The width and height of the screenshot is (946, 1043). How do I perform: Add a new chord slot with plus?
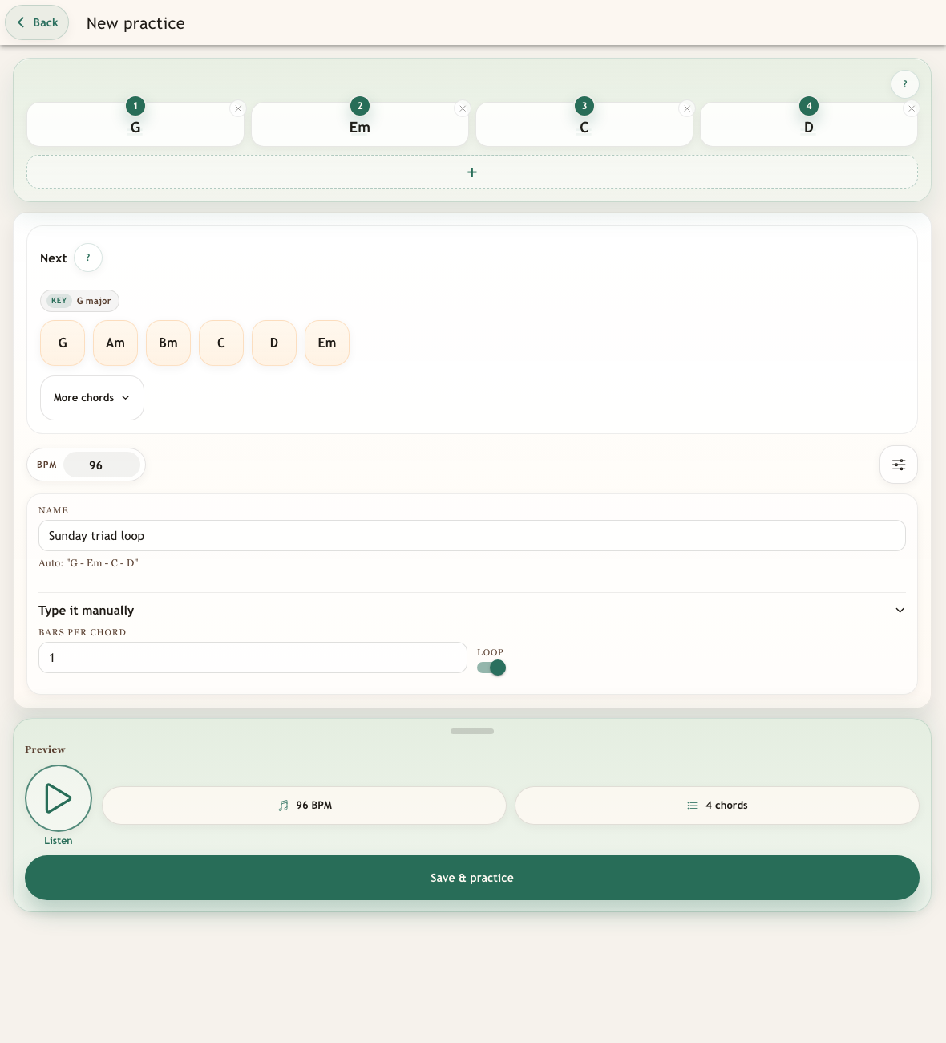[x=472, y=172]
